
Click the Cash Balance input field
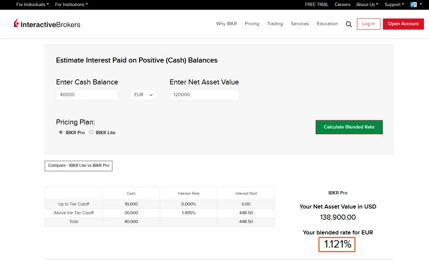click(87, 95)
